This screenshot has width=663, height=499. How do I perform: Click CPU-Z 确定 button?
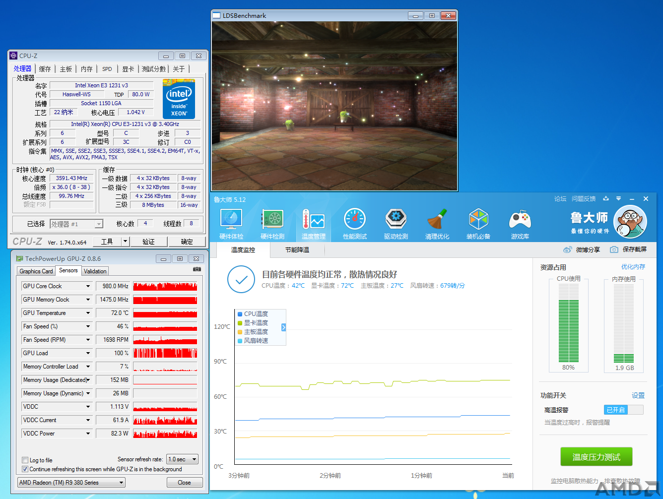187,242
